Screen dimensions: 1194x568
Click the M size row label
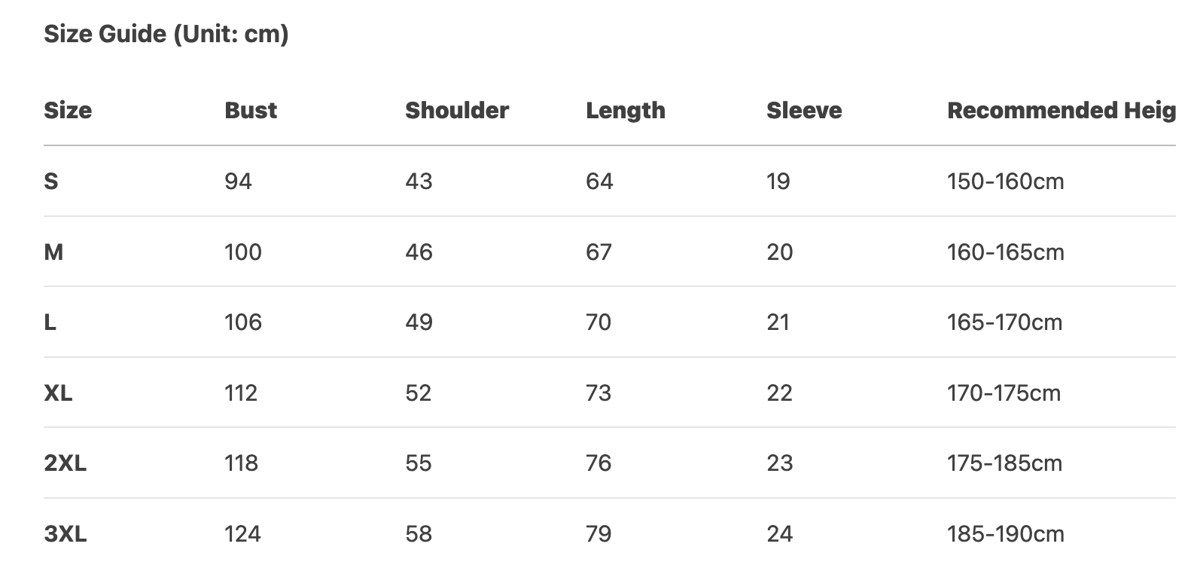click(53, 252)
